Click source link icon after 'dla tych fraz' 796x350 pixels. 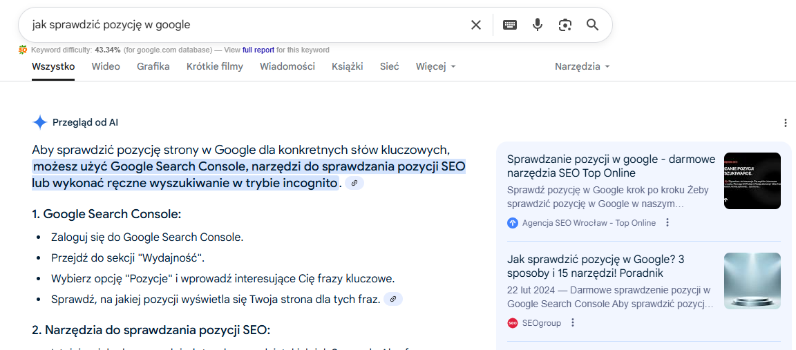[x=393, y=300]
